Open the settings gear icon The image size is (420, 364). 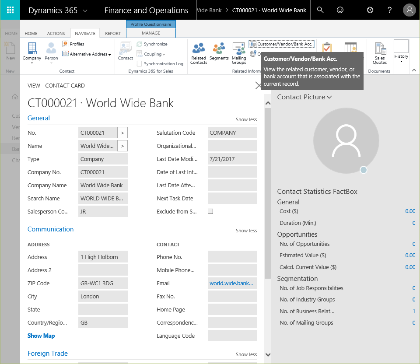pos(370,10)
